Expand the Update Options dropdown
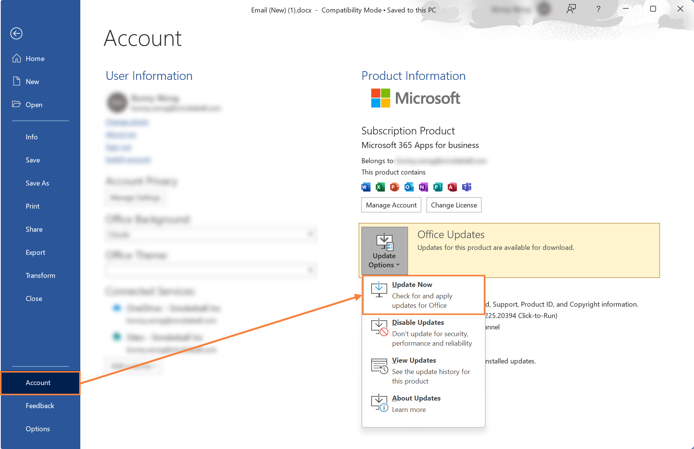694x449 pixels. (385, 251)
